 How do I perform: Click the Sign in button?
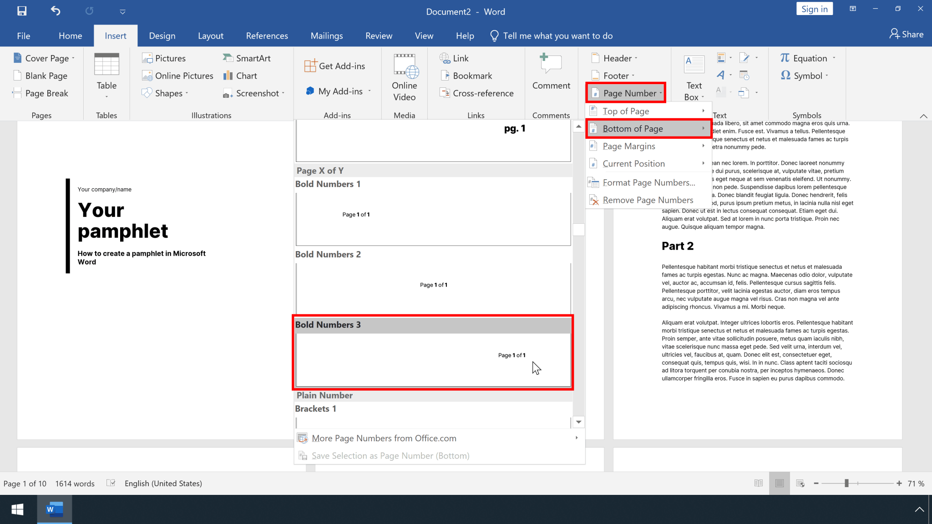814,8
